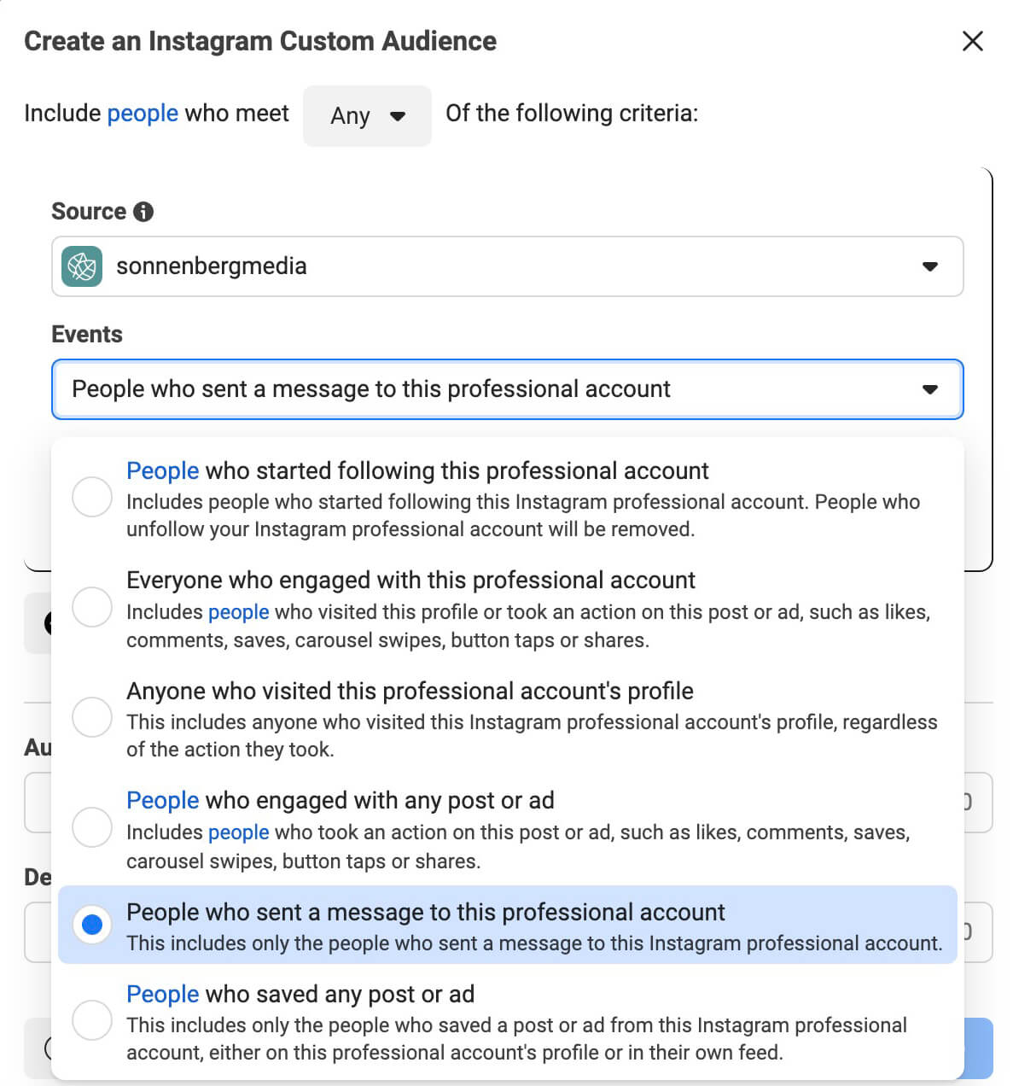Select radio for everyone who engaged

pyautogui.click(x=92, y=607)
